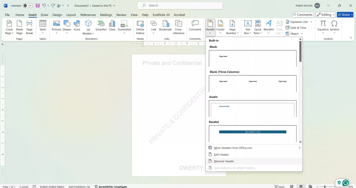Viewport: 356px width, 188px height.
Task: Click the Online Videos icon
Action: point(140,27)
